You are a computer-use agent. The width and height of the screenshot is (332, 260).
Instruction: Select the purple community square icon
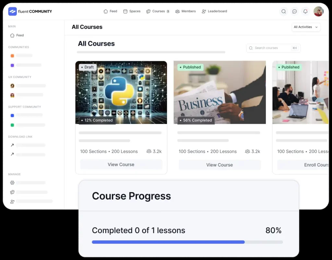pyautogui.click(x=12, y=65)
